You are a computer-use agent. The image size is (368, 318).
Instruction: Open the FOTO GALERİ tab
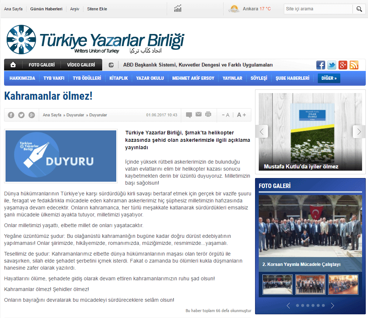click(42, 65)
